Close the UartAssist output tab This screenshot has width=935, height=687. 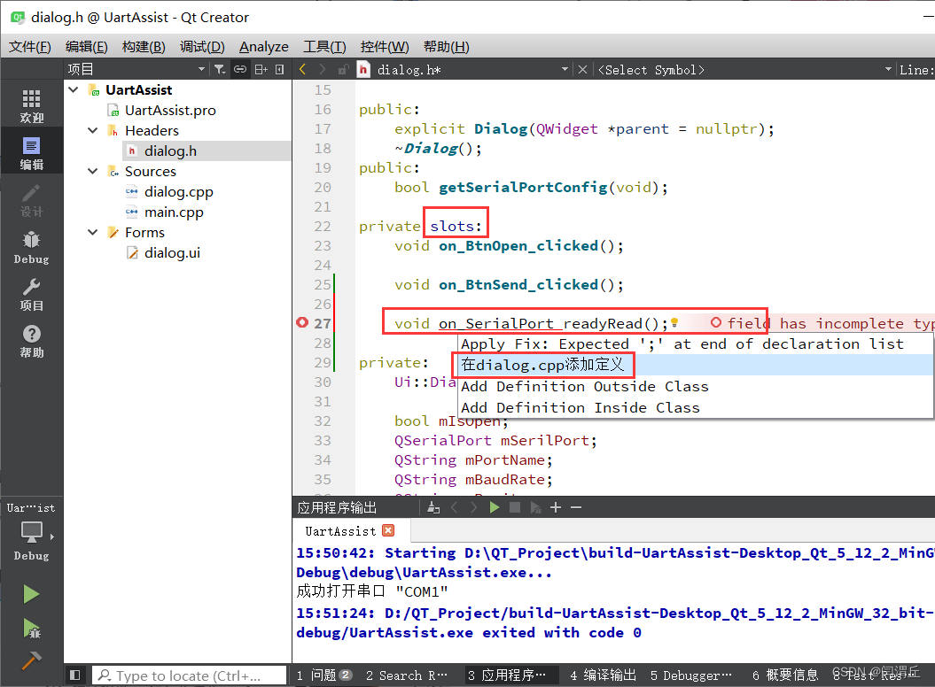coord(388,530)
